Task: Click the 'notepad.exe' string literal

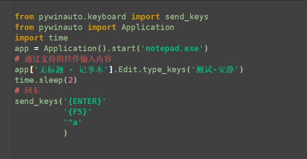Action: pyautogui.click(x=172, y=48)
